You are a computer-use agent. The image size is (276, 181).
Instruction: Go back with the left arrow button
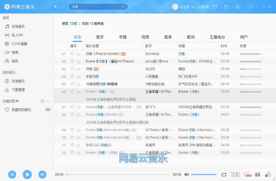(55, 7)
